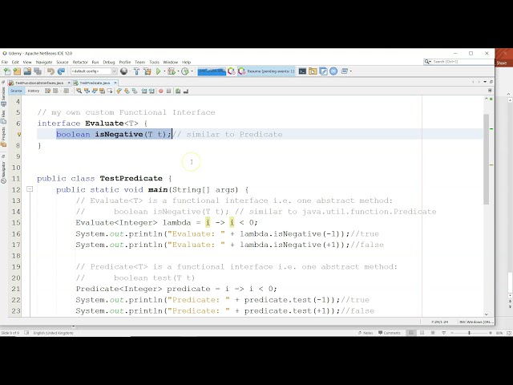Open the Navigate menu

pos(44,63)
